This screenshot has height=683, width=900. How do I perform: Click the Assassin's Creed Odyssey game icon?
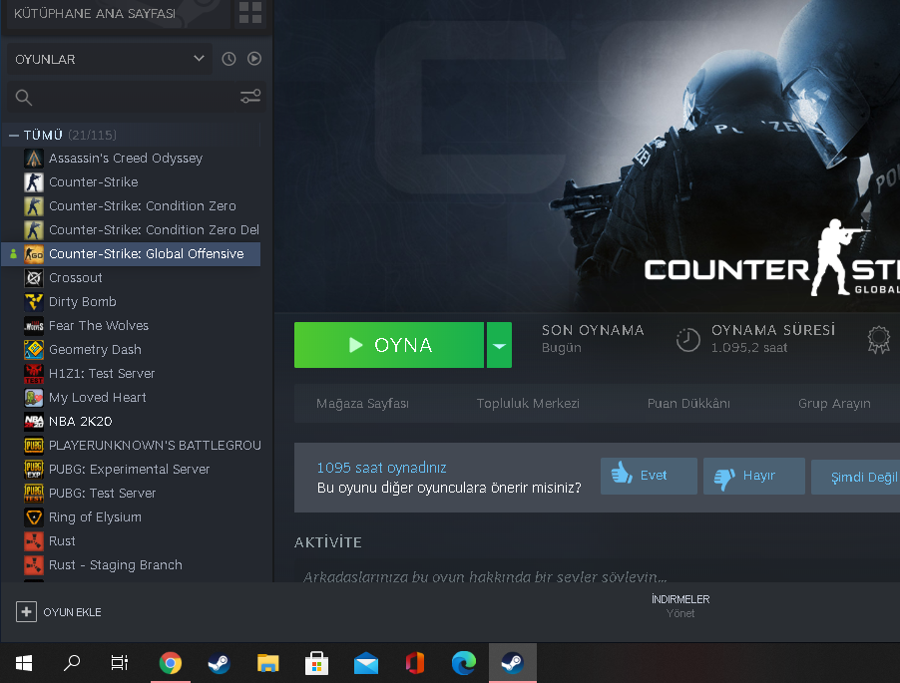click(x=34, y=158)
